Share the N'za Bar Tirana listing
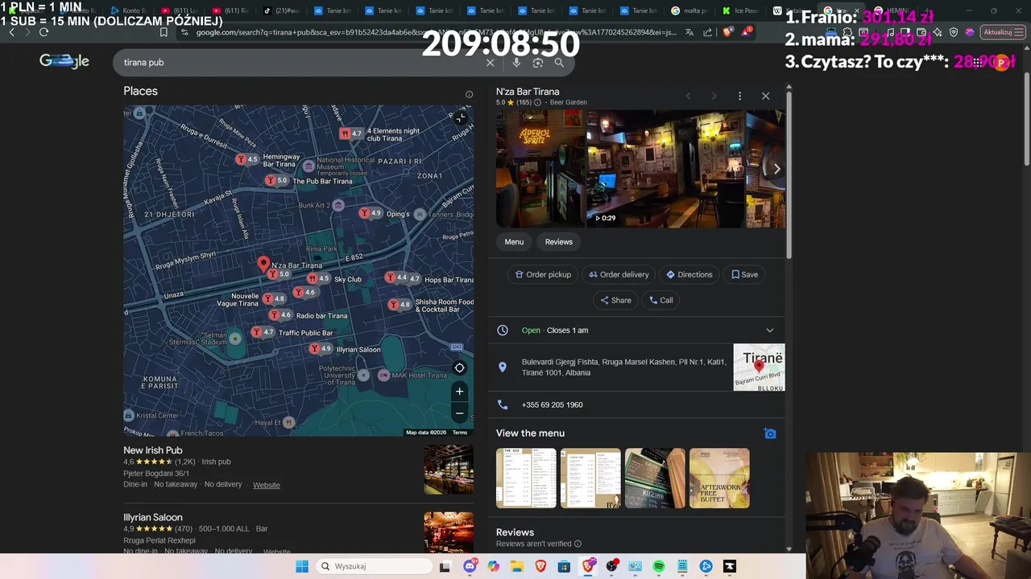Image resolution: width=1031 pixels, height=579 pixels. click(615, 300)
